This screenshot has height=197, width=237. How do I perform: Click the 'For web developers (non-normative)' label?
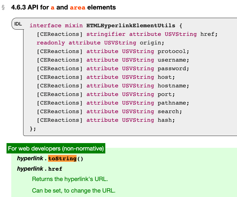tap(56, 148)
